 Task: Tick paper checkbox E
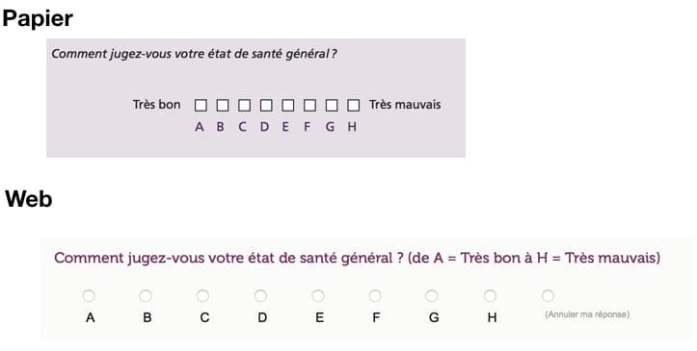point(287,106)
